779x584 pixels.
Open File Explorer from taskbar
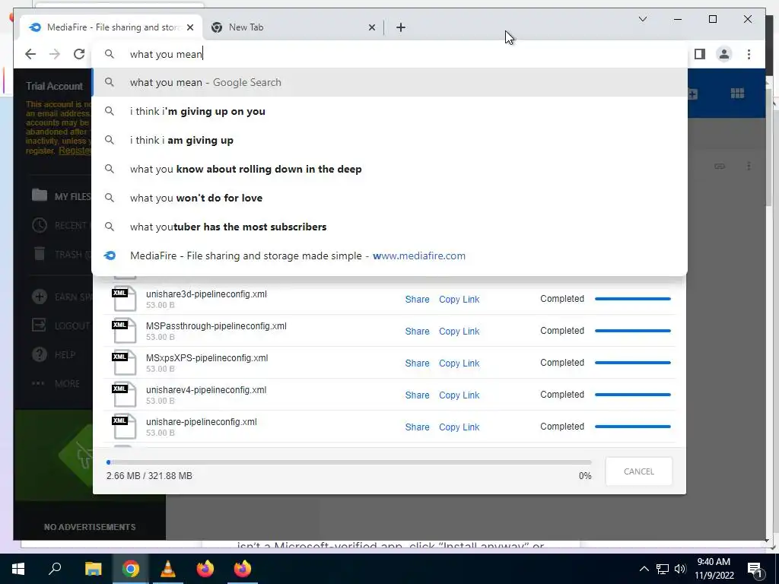93,569
